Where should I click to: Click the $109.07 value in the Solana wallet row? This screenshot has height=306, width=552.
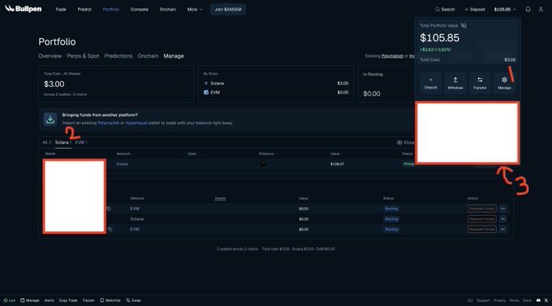337,164
